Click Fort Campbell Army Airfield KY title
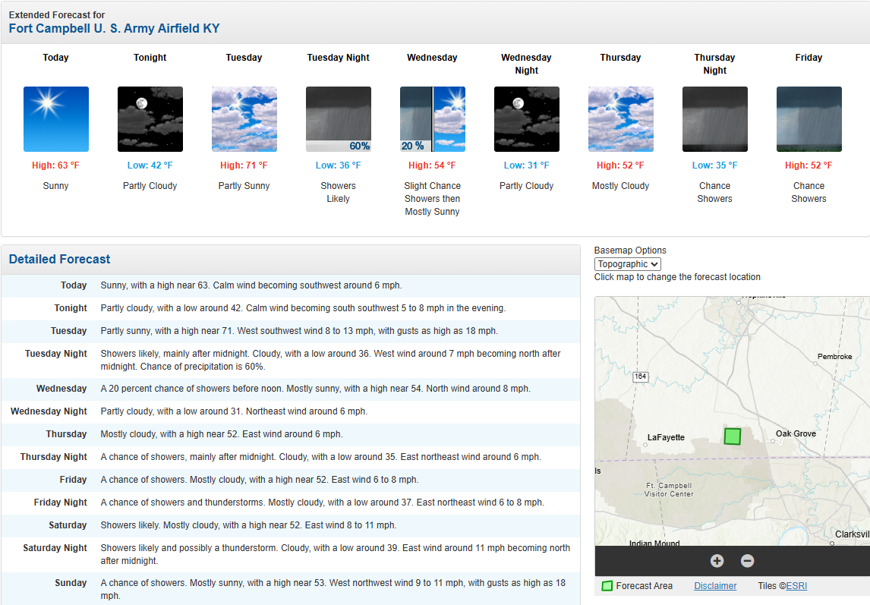This screenshot has width=870, height=605. (x=114, y=29)
